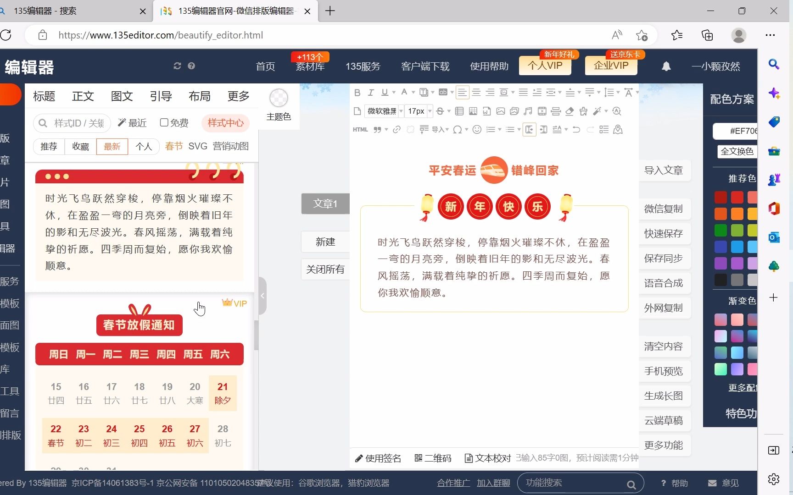
Task: Pick the dark blue recommended color swatch
Action: click(x=720, y=247)
